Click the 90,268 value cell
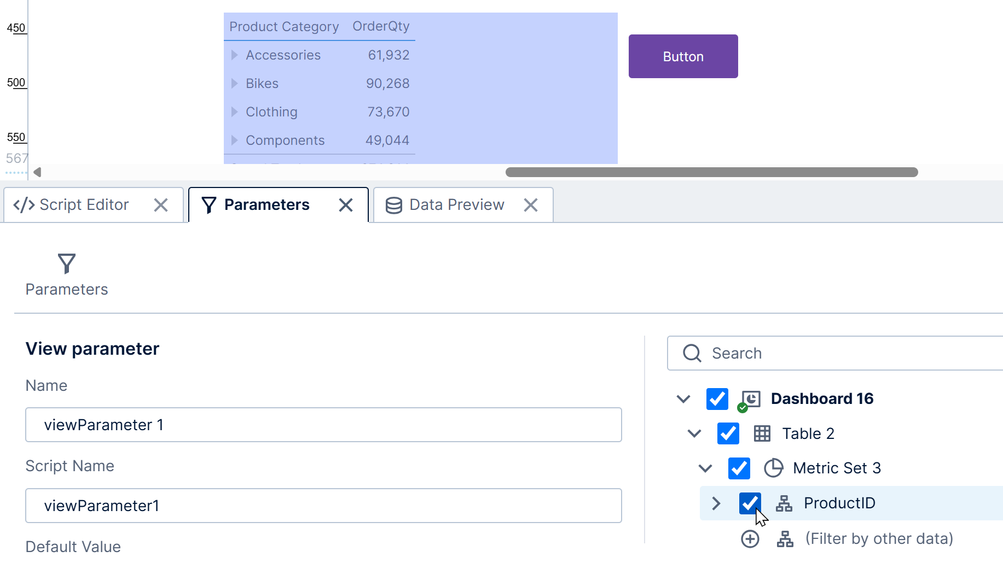The width and height of the screenshot is (1003, 563). [x=387, y=83]
